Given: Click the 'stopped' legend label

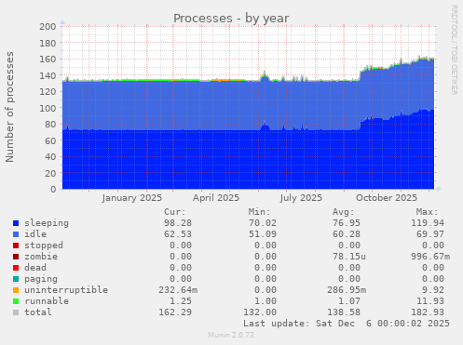Looking at the screenshot, I should pyautogui.click(x=44, y=245).
